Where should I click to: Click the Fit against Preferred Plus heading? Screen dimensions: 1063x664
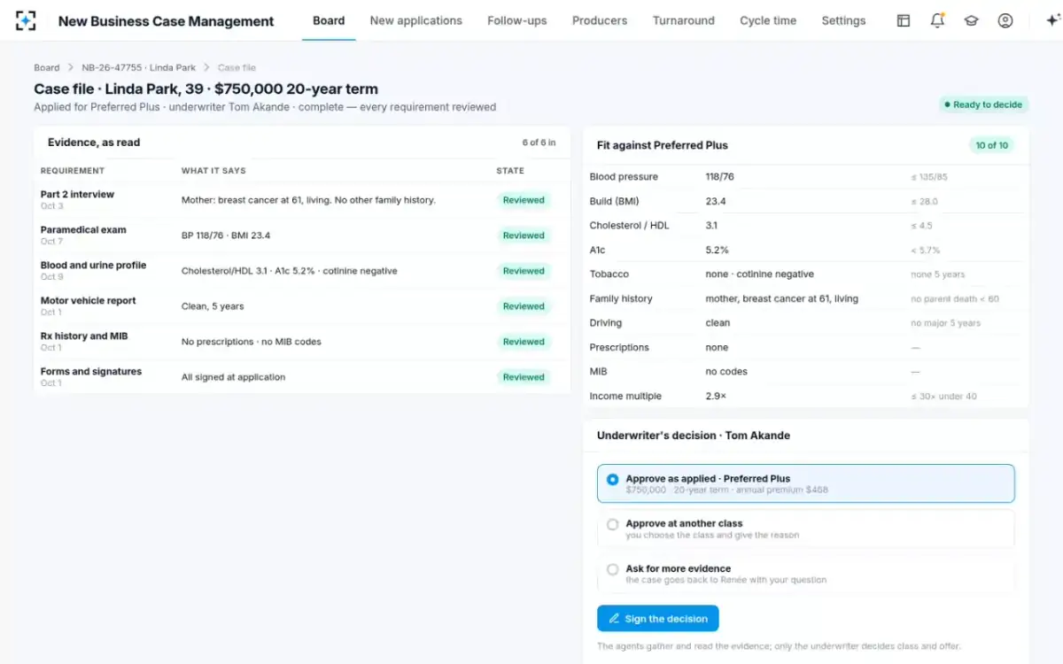coord(663,145)
